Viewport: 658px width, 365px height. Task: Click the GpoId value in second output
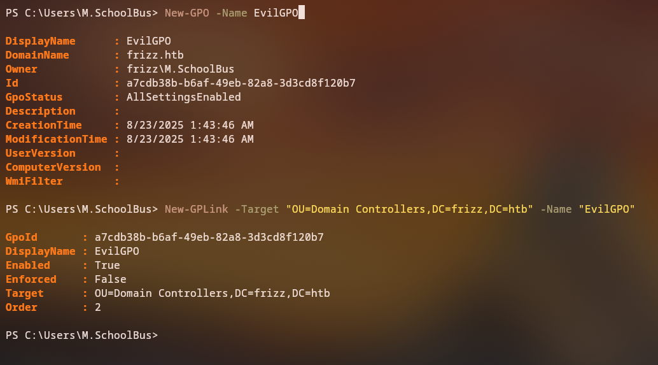[x=209, y=238]
